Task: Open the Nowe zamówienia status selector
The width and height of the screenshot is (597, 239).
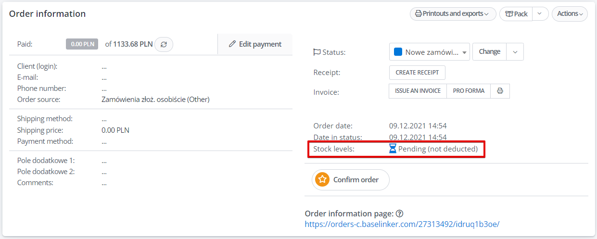Action: coord(430,52)
